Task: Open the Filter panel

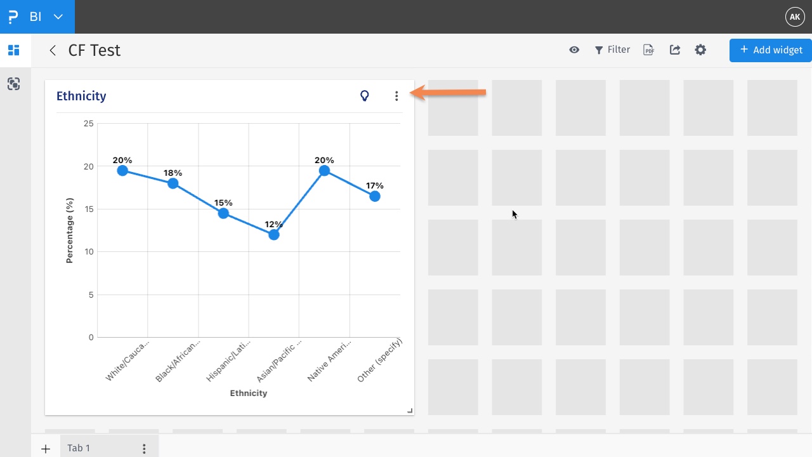Action: [612, 49]
